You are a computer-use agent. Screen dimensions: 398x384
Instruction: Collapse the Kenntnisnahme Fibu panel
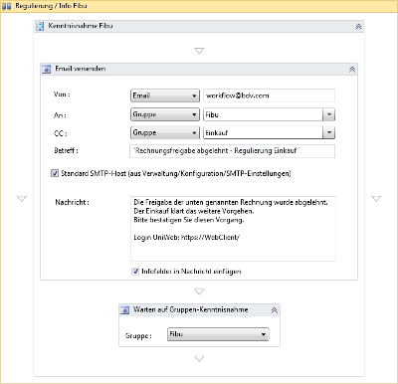[358, 27]
